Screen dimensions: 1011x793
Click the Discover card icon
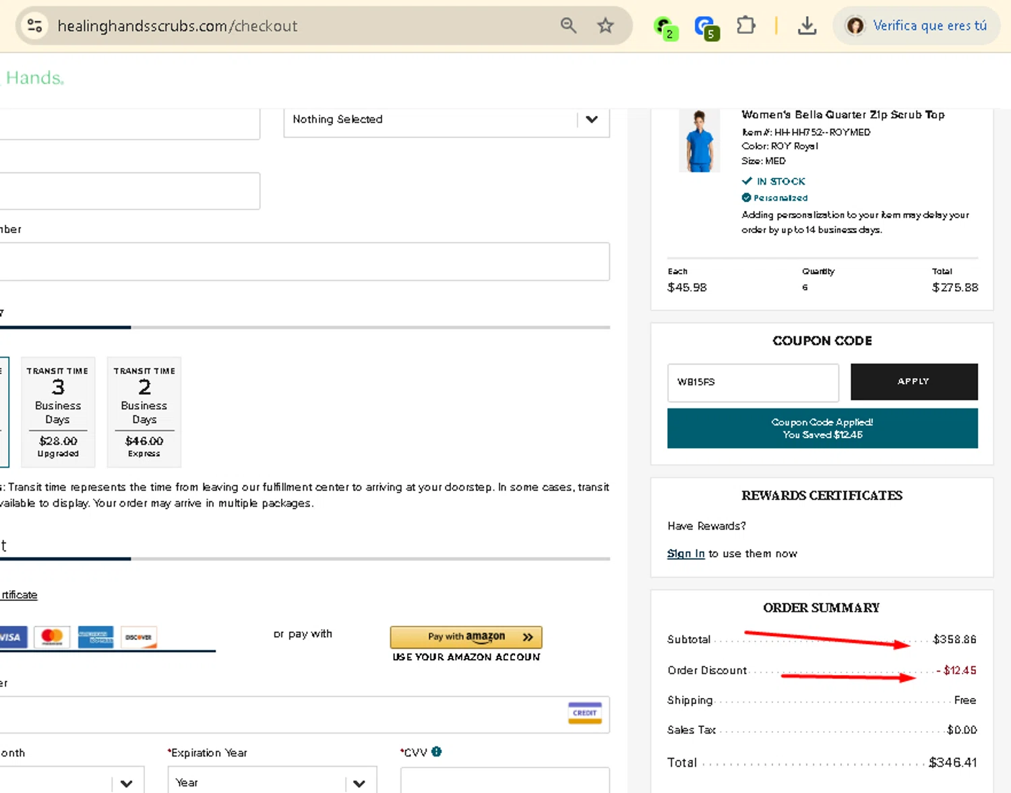coord(139,637)
